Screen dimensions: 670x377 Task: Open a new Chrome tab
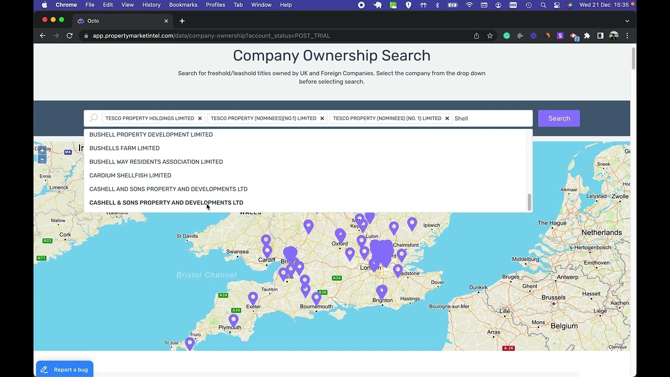(x=182, y=21)
